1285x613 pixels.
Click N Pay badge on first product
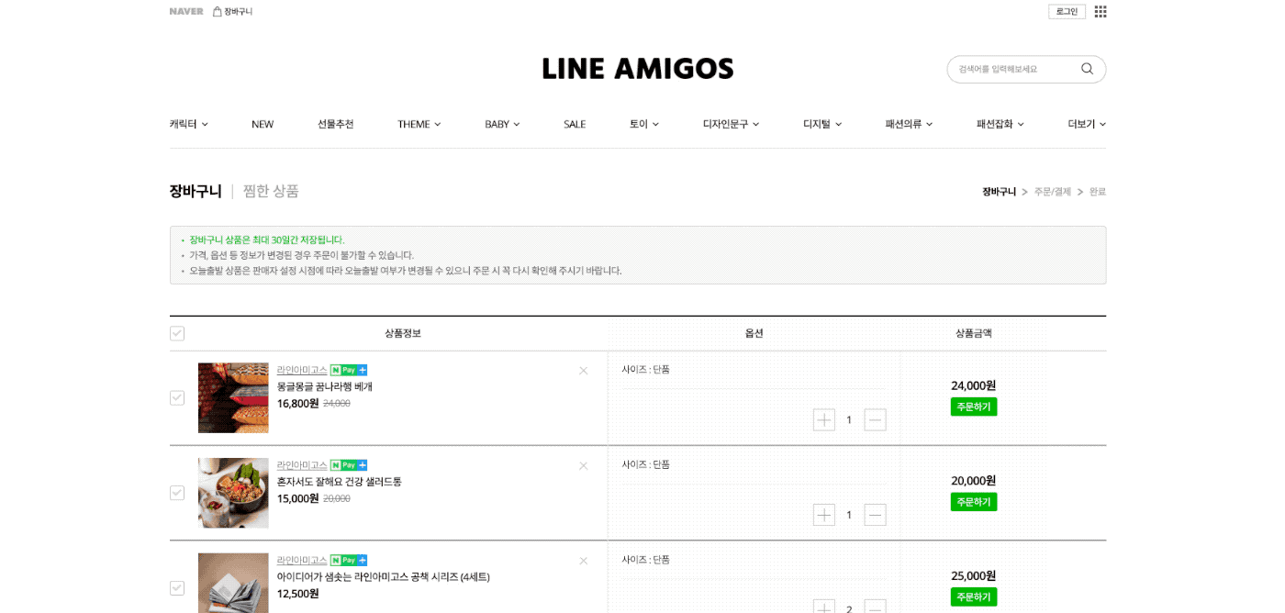click(x=349, y=371)
